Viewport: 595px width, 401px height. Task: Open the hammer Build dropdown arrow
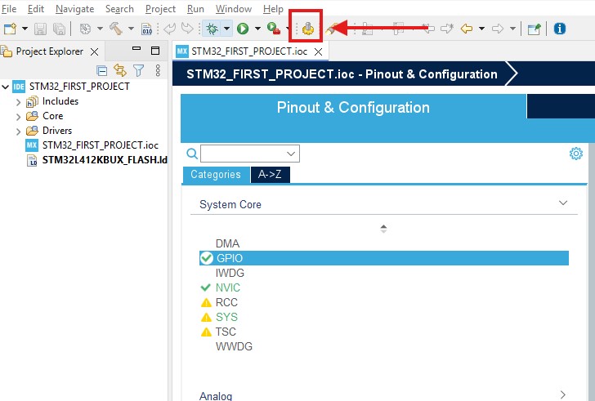click(131, 29)
